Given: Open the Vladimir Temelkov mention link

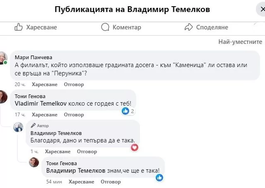Looking at the screenshot, I should click(x=41, y=104).
